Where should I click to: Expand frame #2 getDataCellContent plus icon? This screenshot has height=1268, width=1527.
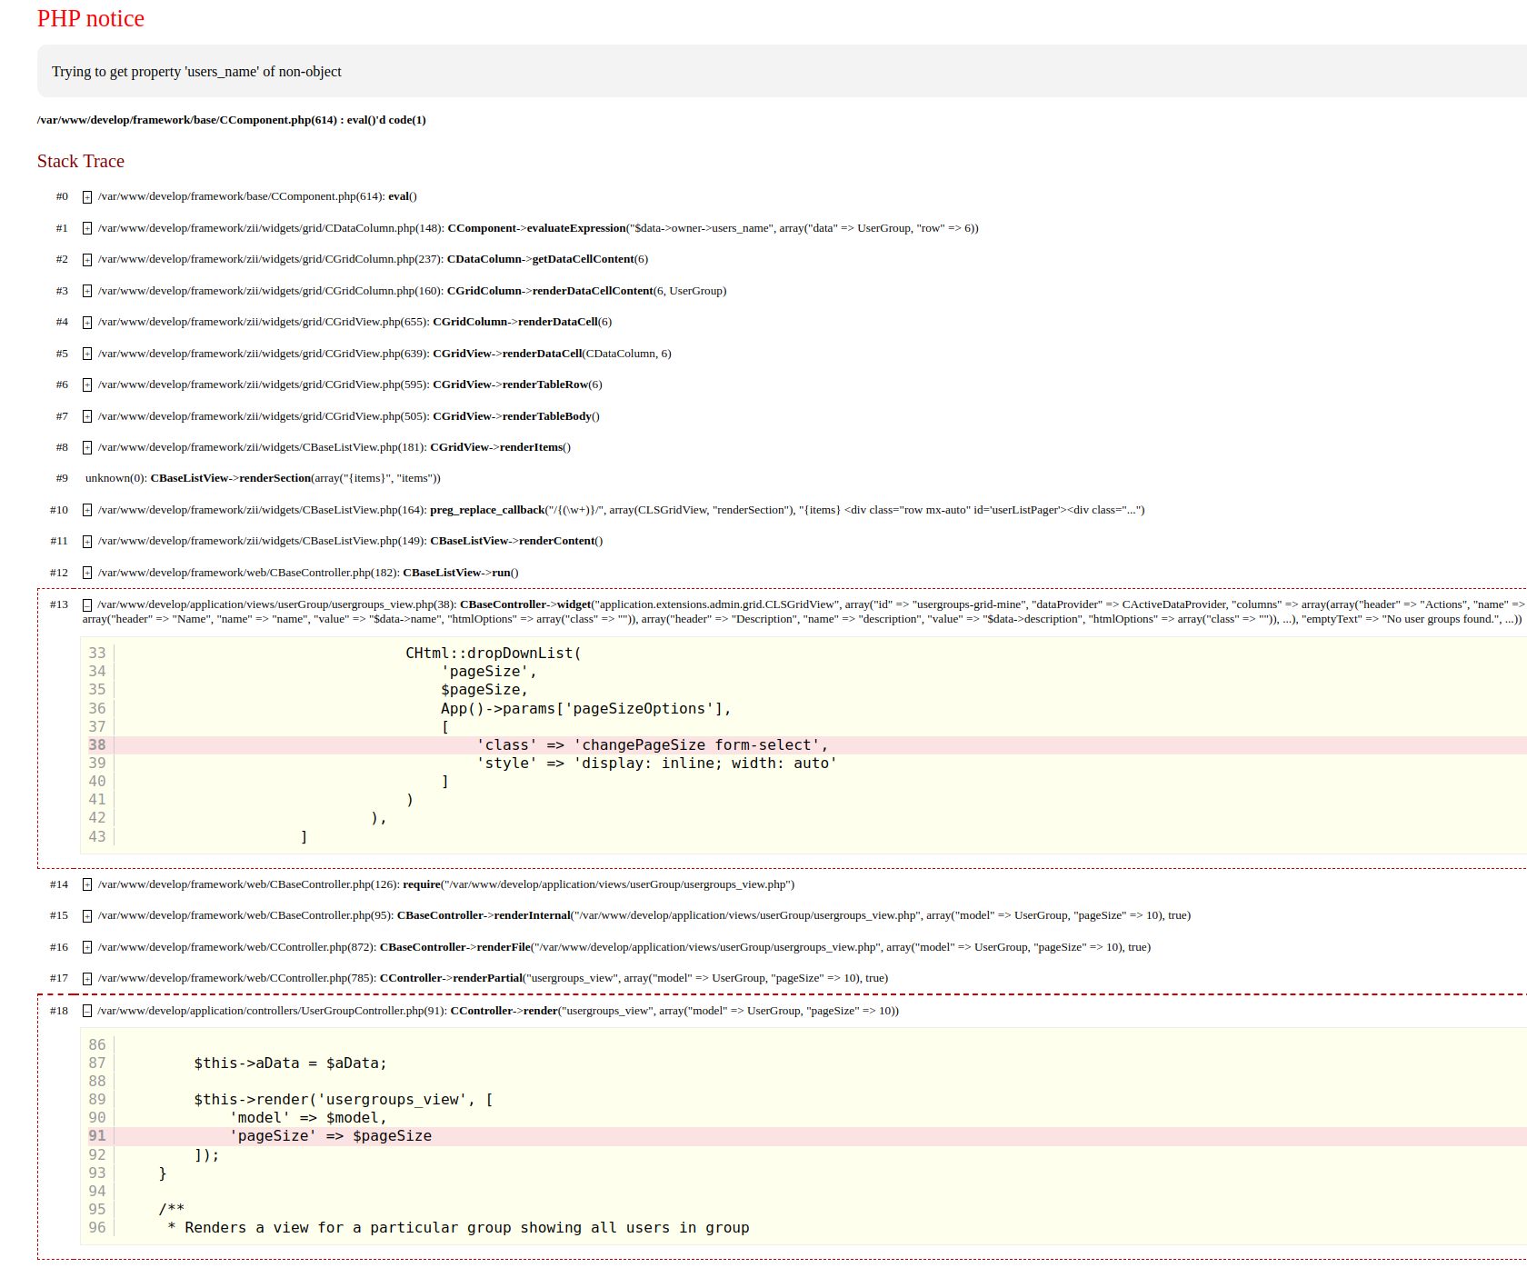pyautogui.click(x=87, y=260)
